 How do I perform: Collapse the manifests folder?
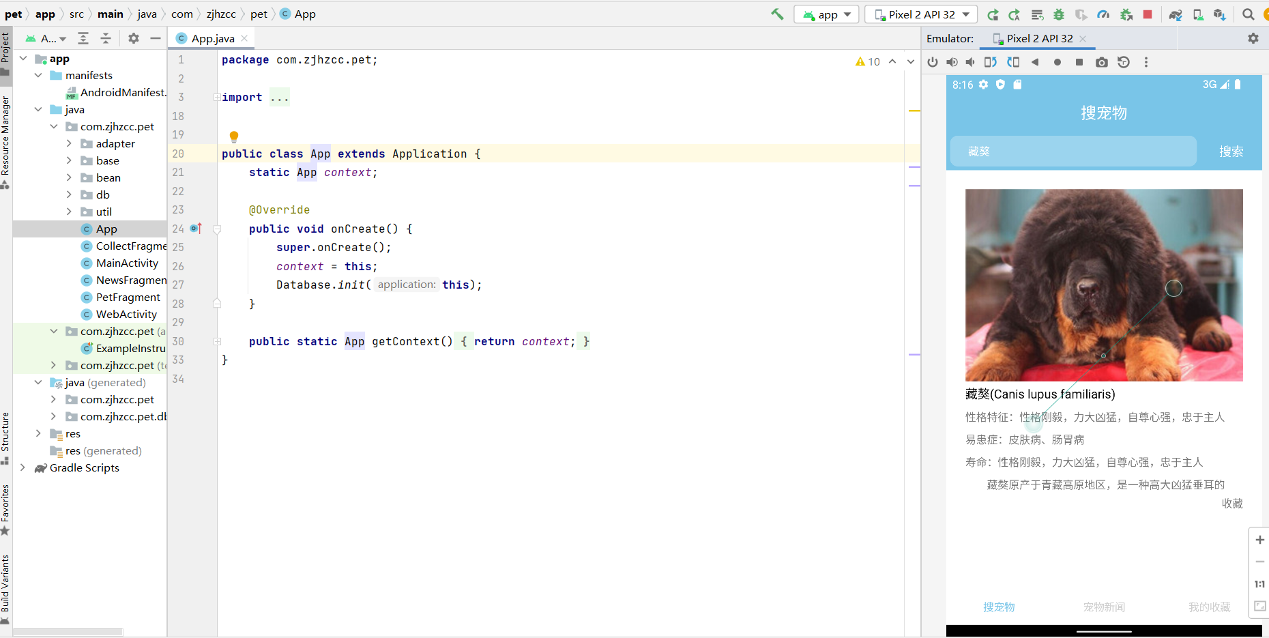tap(38, 75)
